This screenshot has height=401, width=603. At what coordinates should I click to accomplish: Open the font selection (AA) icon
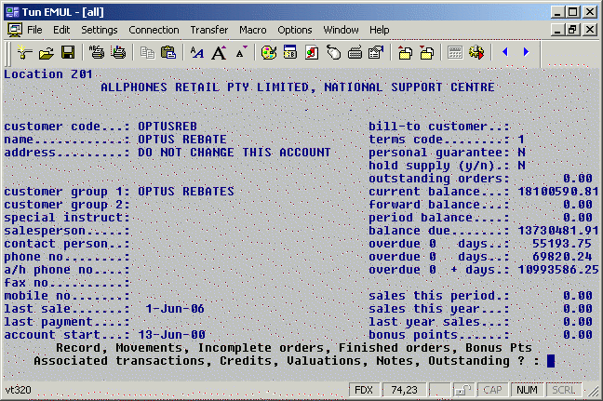tap(197, 52)
